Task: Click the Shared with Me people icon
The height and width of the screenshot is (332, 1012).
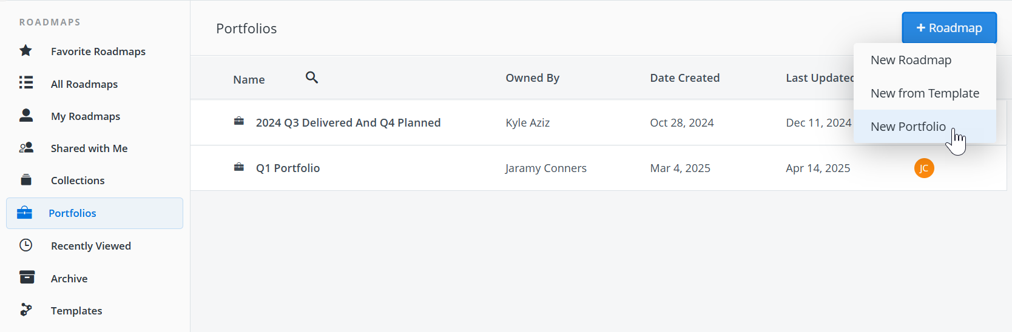Action: 25,148
